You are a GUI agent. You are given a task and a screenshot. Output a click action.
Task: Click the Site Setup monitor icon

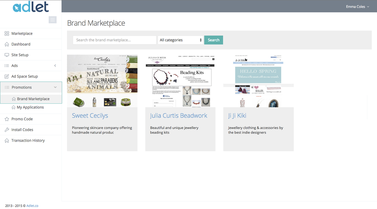pos(7,55)
